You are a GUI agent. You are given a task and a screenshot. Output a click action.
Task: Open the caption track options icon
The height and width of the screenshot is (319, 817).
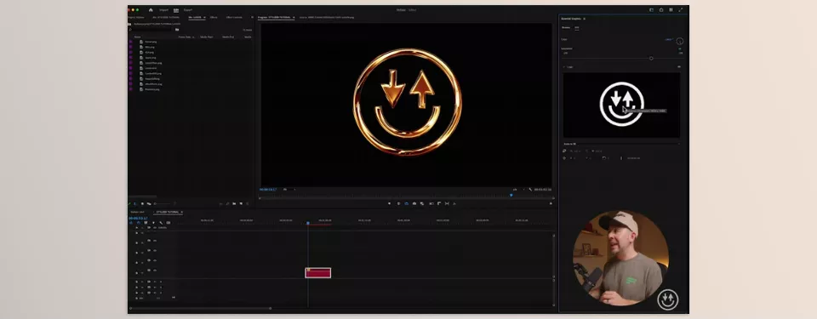point(169,223)
